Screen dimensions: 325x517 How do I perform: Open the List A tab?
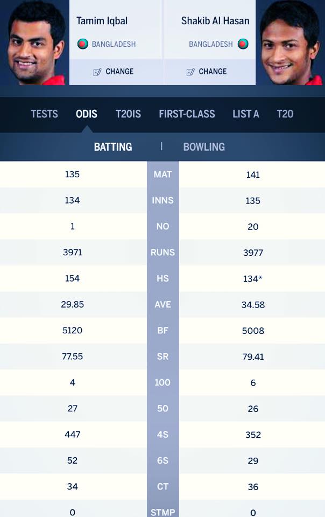coord(246,114)
